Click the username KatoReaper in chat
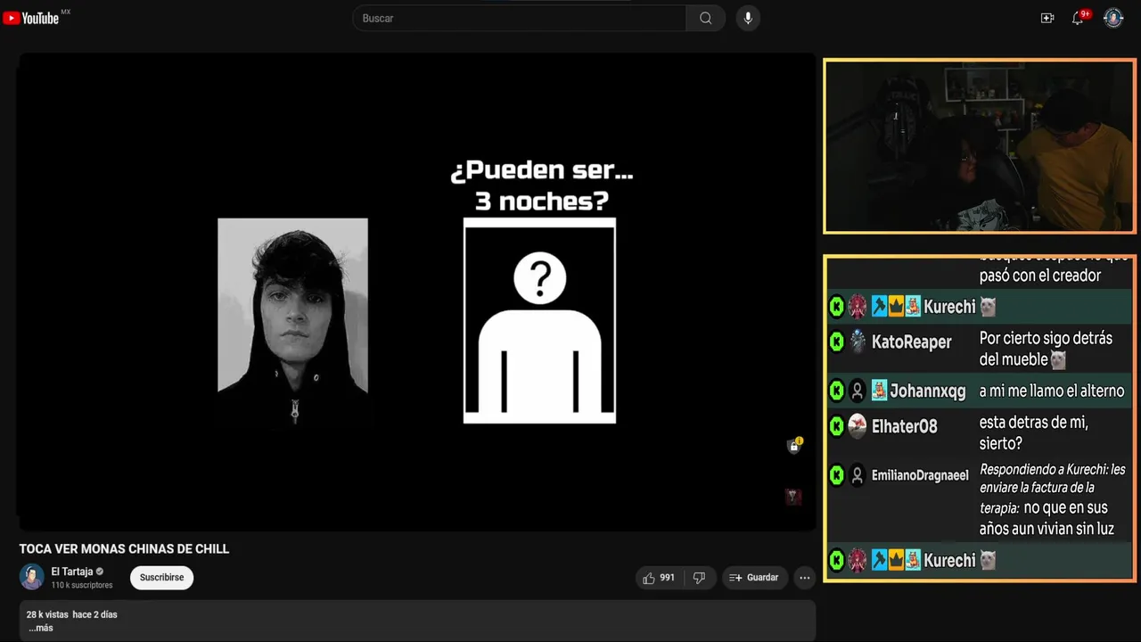 911,342
